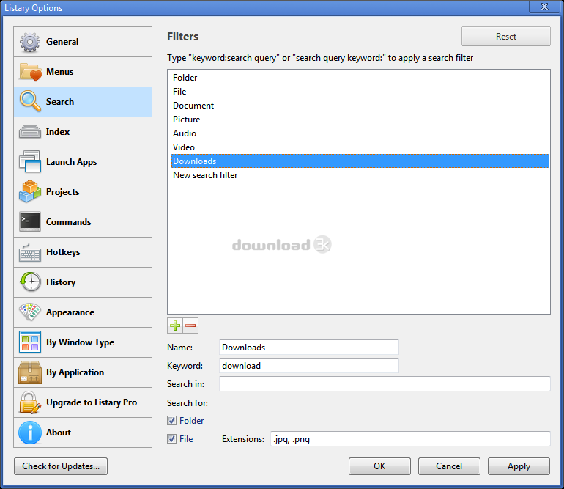Click the Apply button
The image size is (564, 489).
point(519,466)
